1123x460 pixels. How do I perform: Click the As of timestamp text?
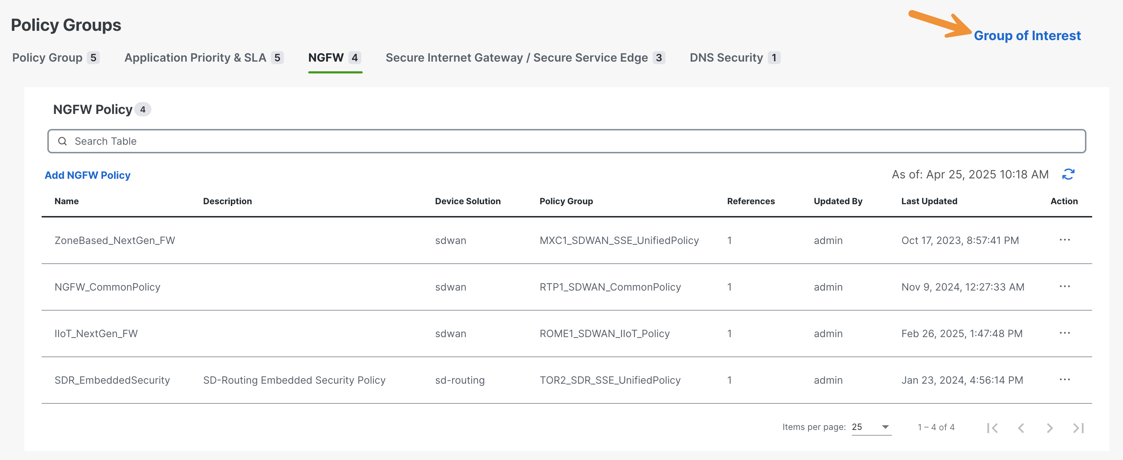click(970, 174)
